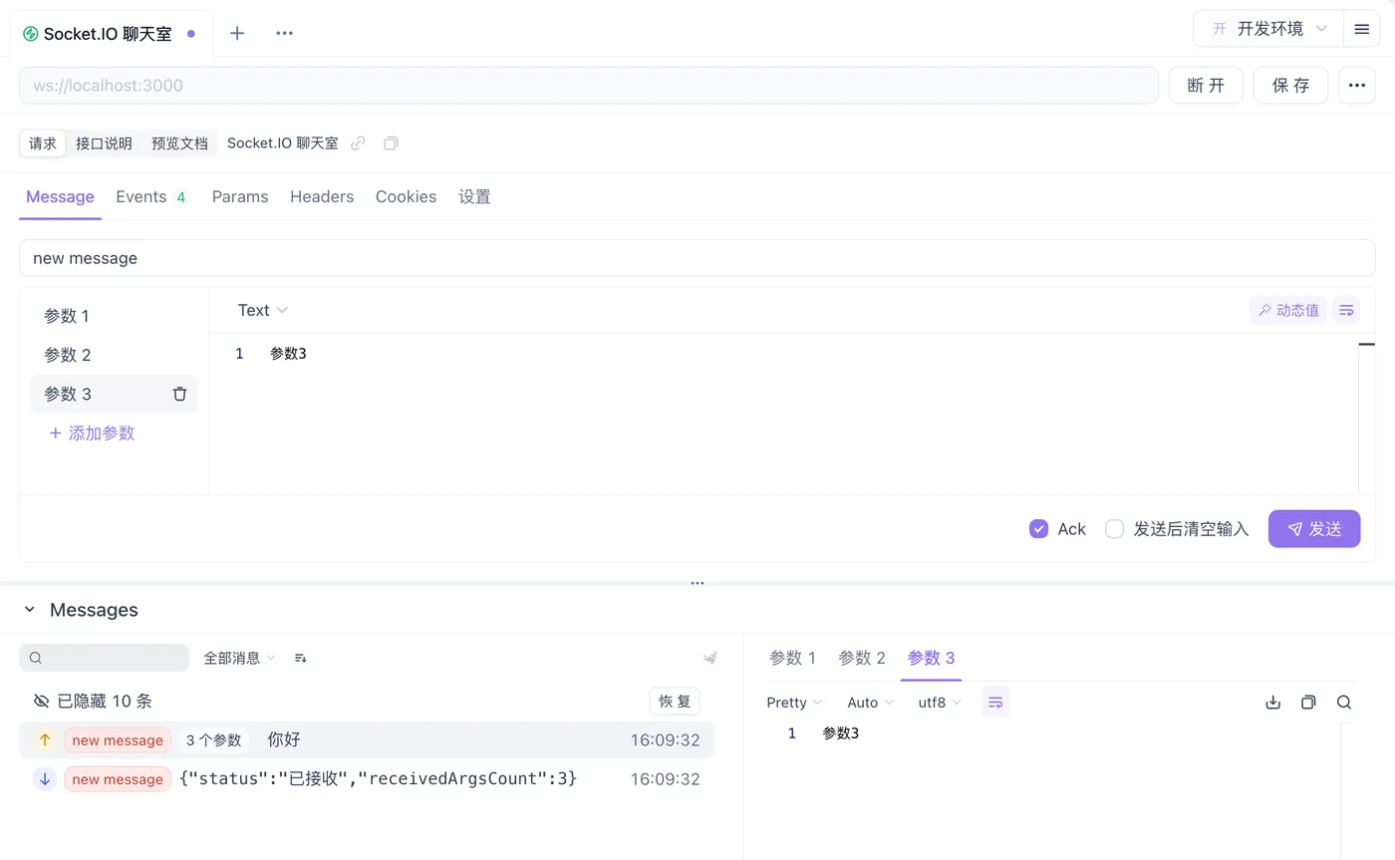The height and width of the screenshot is (860, 1395).
Task: Download the message parameter content
Action: click(x=1272, y=703)
